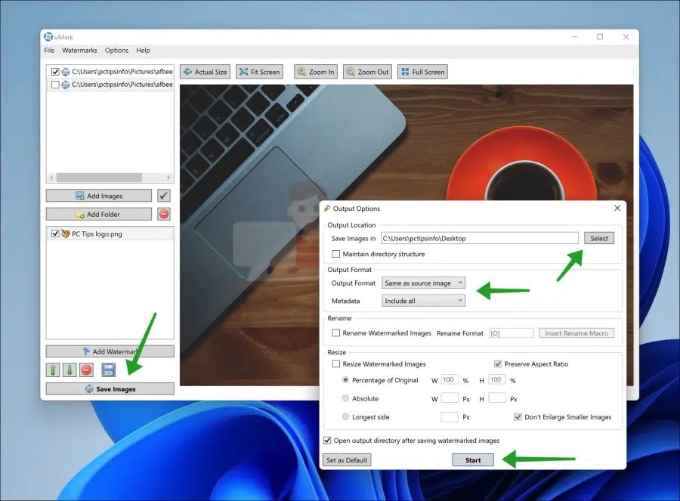The width and height of the screenshot is (680, 501).
Task: Click the file list scroll right arrow
Action: point(168,178)
